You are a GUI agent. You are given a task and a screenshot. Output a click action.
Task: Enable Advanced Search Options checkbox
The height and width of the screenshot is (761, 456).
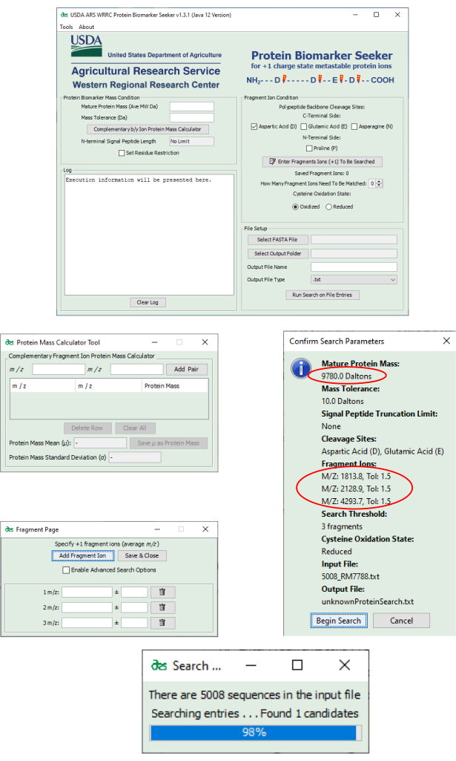[66, 570]
